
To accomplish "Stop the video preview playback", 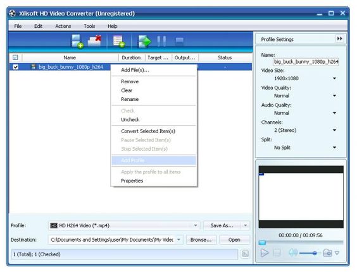I will (x=277, y=252).
